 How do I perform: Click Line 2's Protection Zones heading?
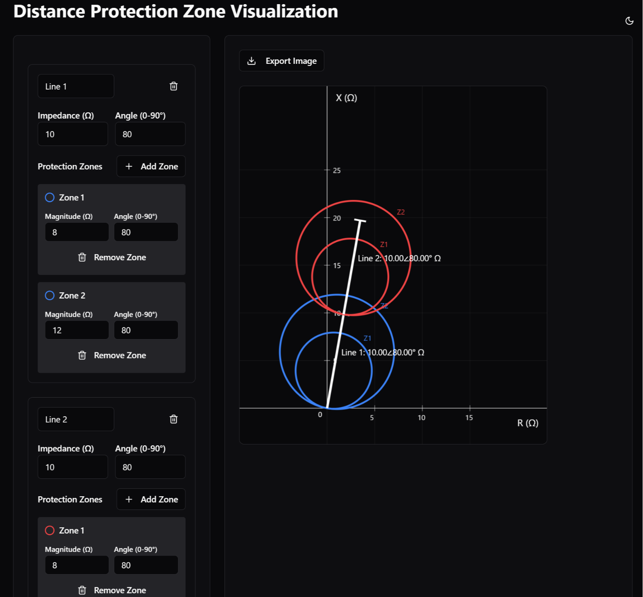(x=70, y=499)
